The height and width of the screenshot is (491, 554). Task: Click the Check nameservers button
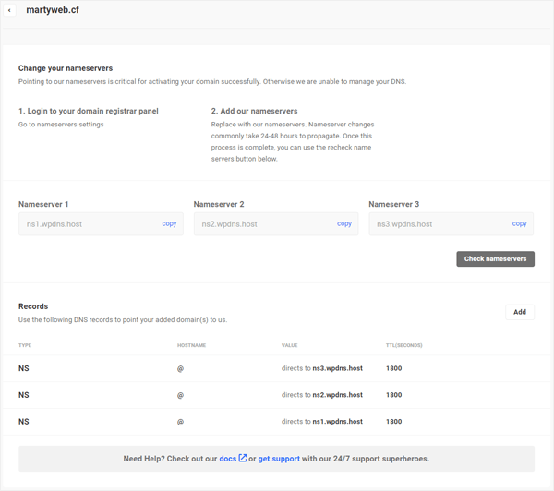coord(495,259)
